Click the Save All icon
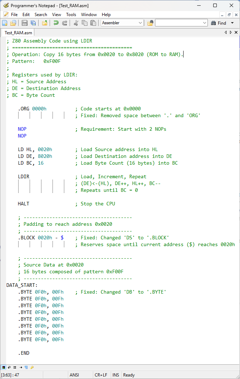The height and width of the screenshot is (379, 240). [33, 23]
